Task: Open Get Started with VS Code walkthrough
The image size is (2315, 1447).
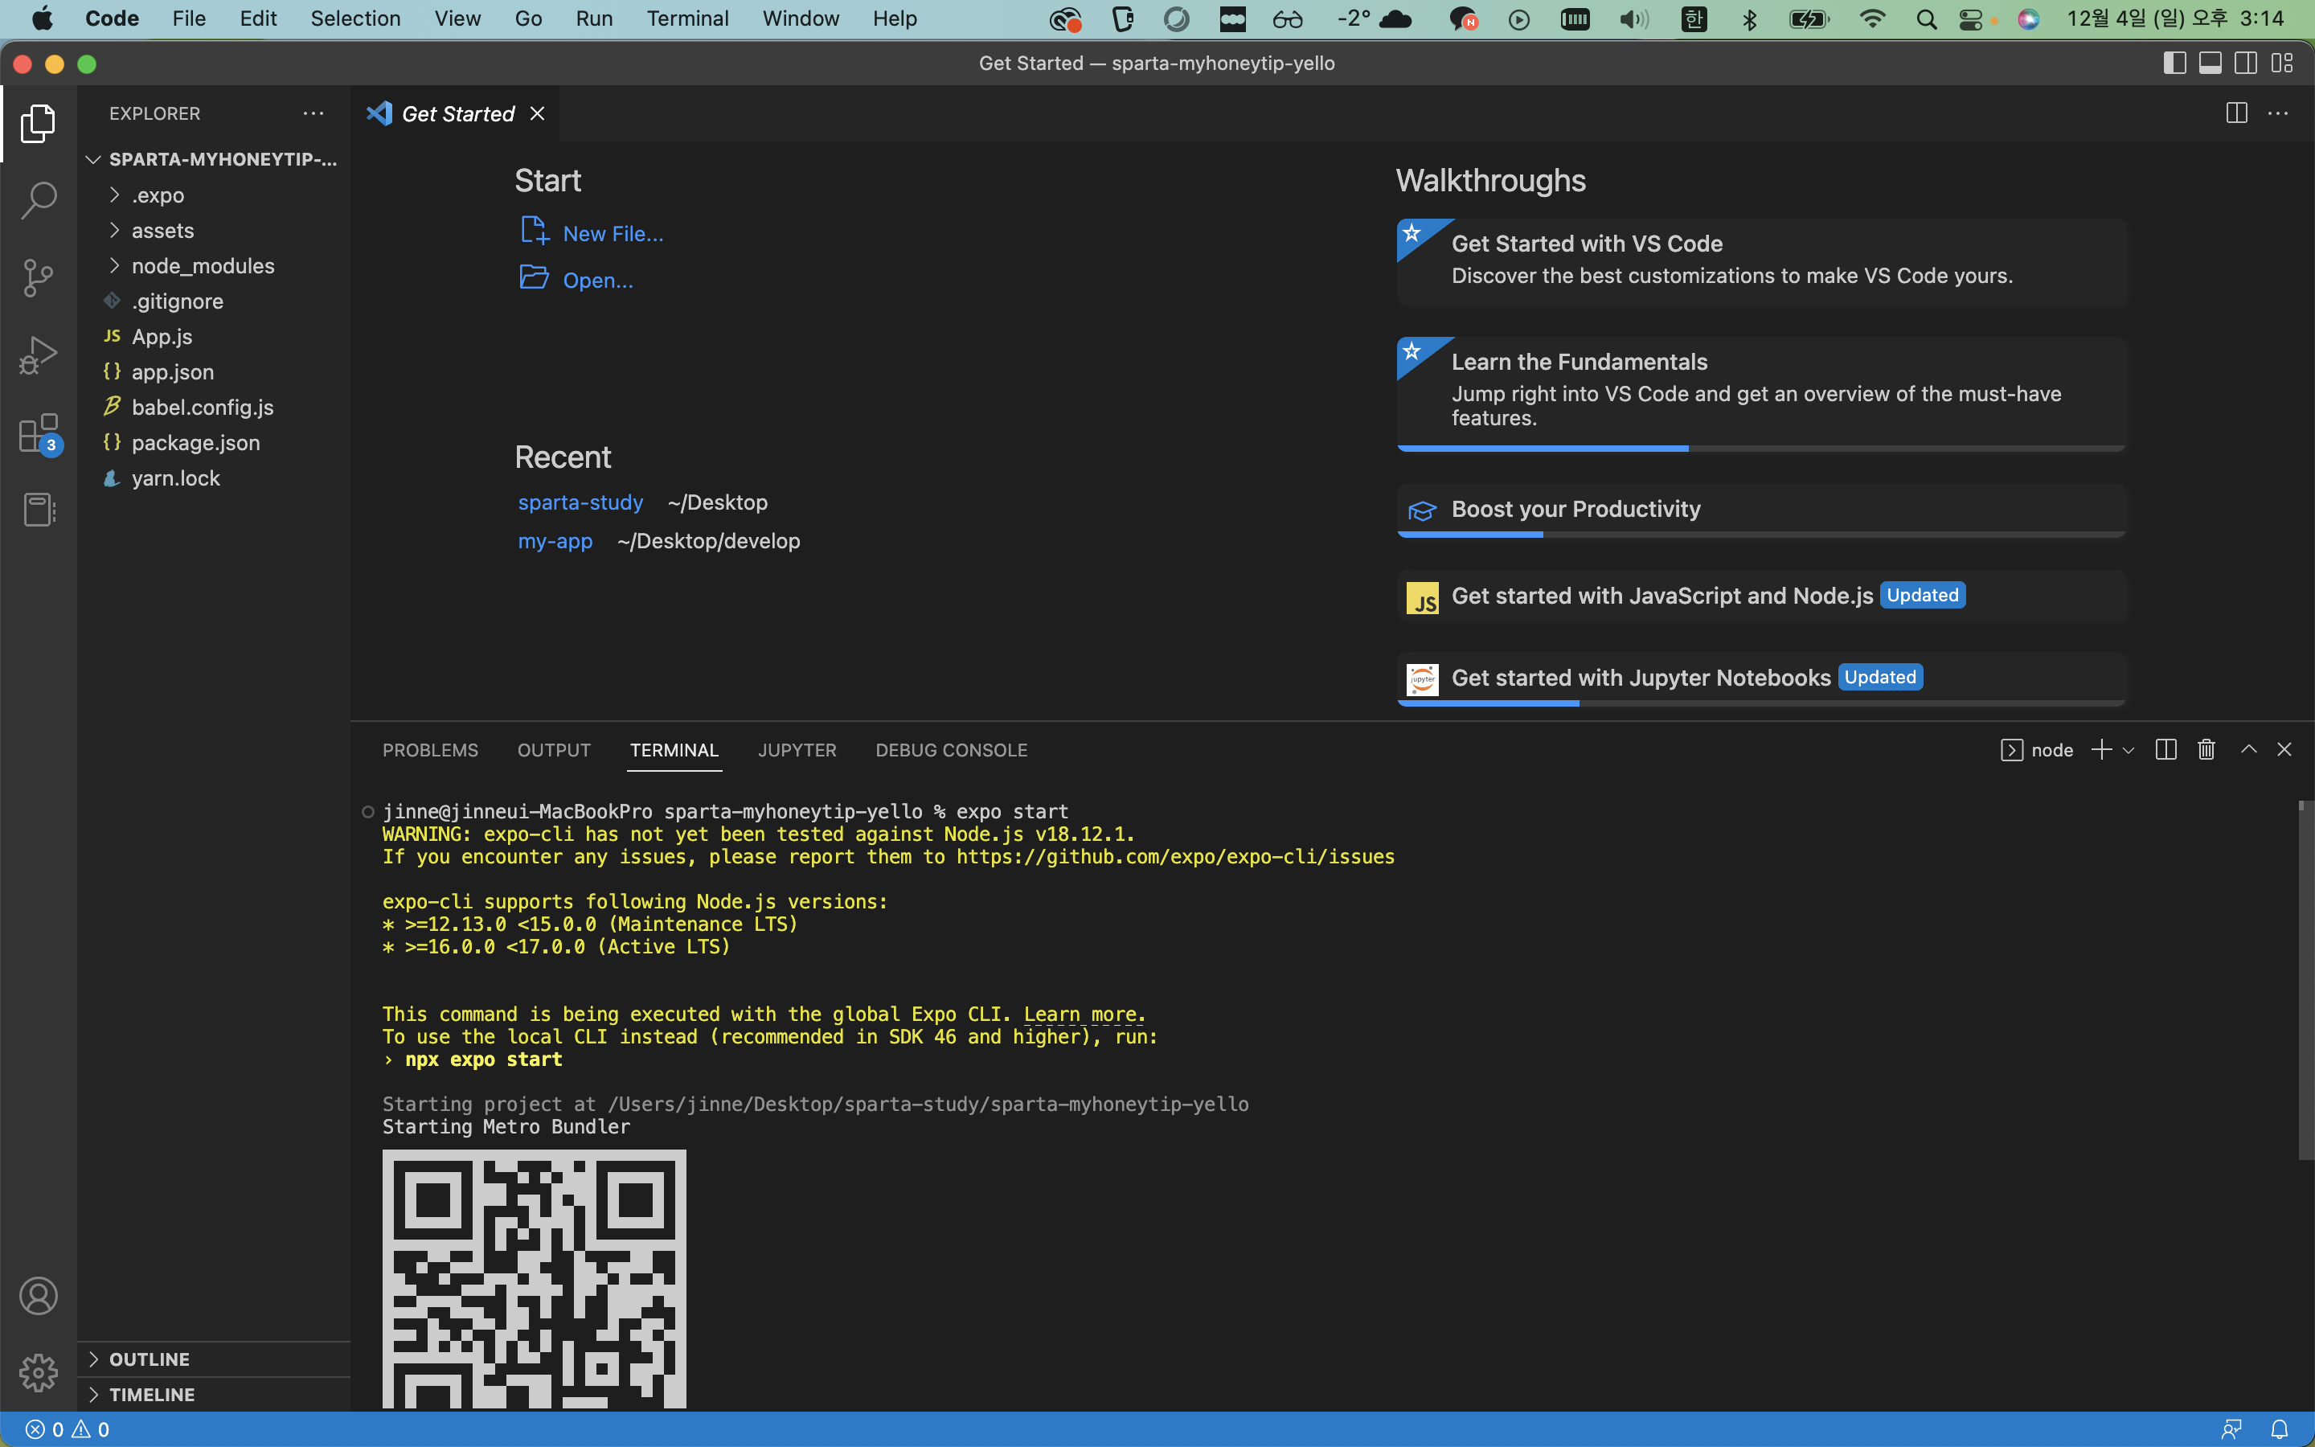Action: 1761,262
